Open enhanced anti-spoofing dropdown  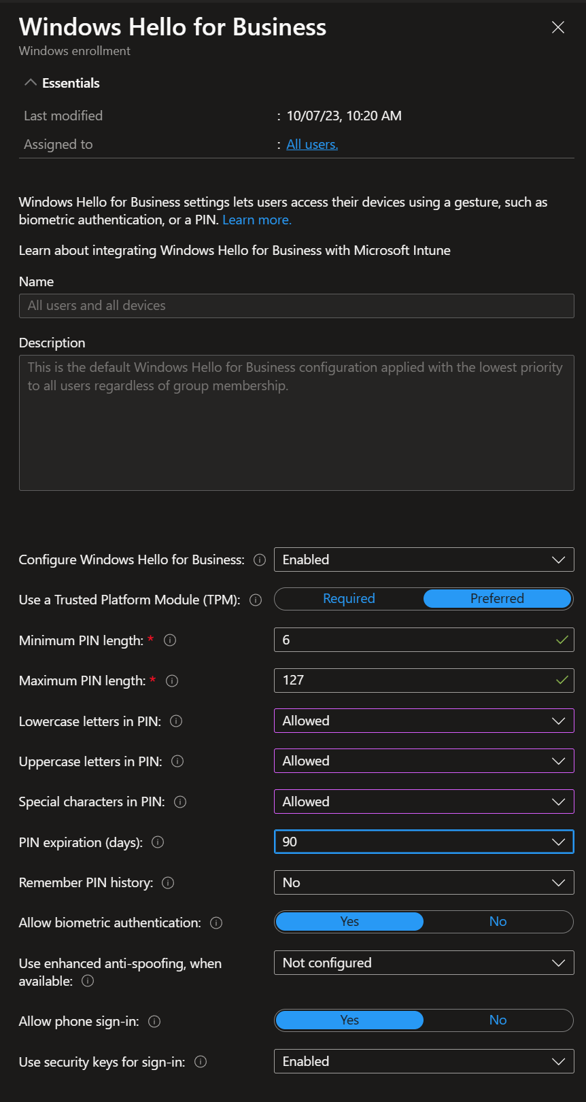click(424, 963)
